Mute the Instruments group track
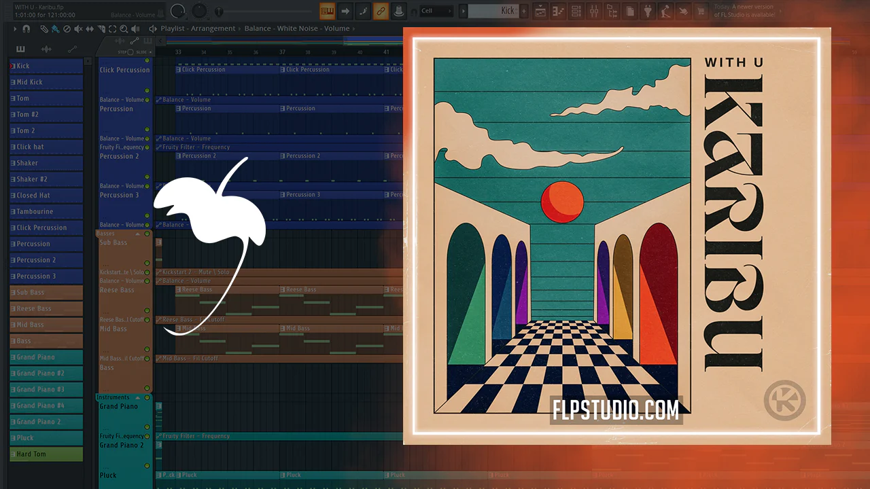Viewport: 870px width, 489px height. pyautogui.click(x=147, y=397)
